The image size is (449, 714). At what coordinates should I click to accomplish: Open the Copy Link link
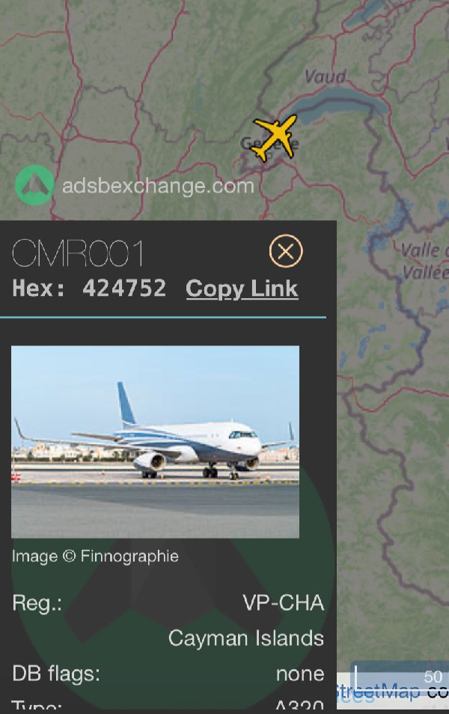tap(242, 288)
